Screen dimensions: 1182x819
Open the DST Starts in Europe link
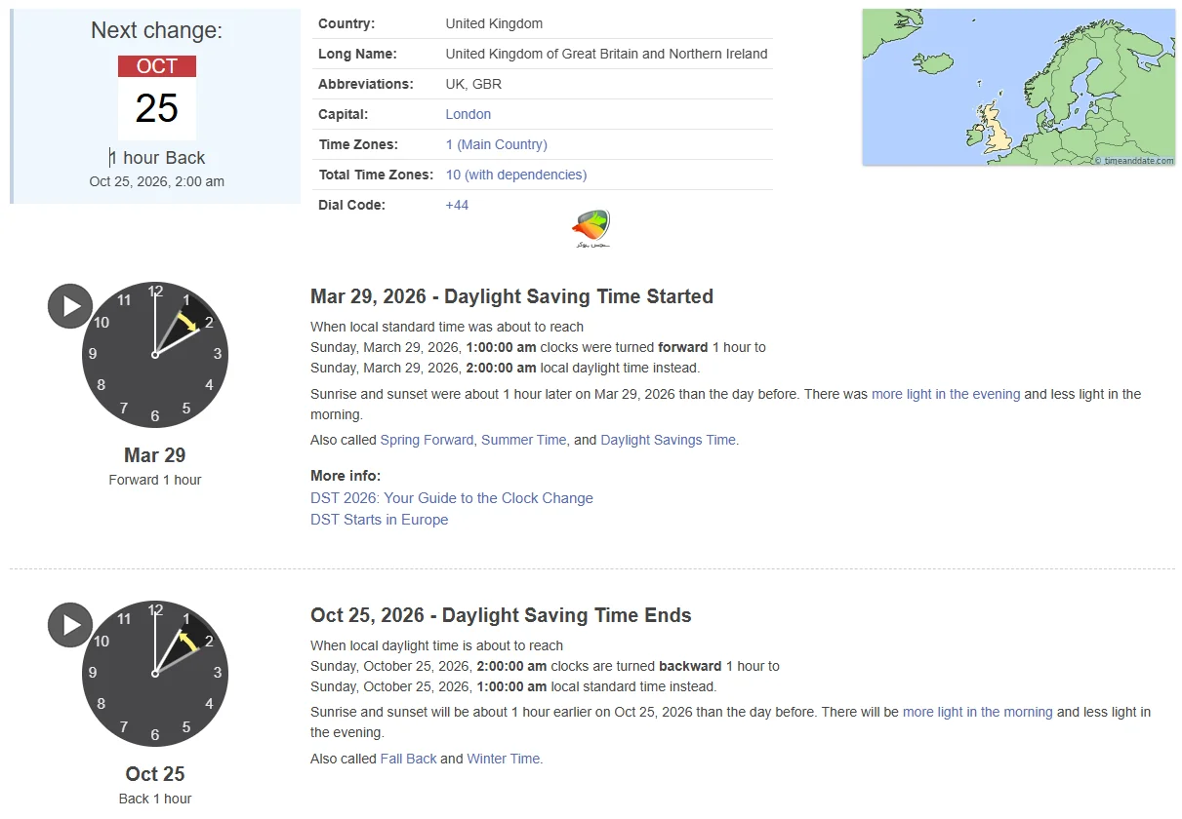[x=380, y=520]
